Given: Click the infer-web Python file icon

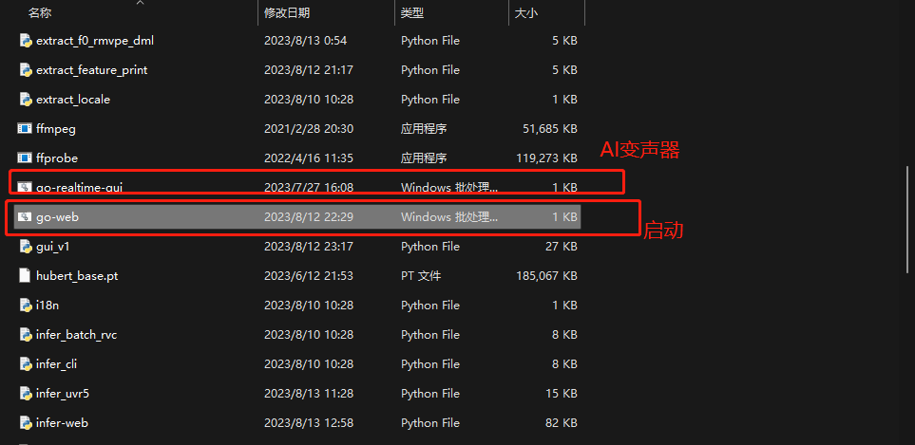Looking at the screenshot, I should tap(25, 423).
